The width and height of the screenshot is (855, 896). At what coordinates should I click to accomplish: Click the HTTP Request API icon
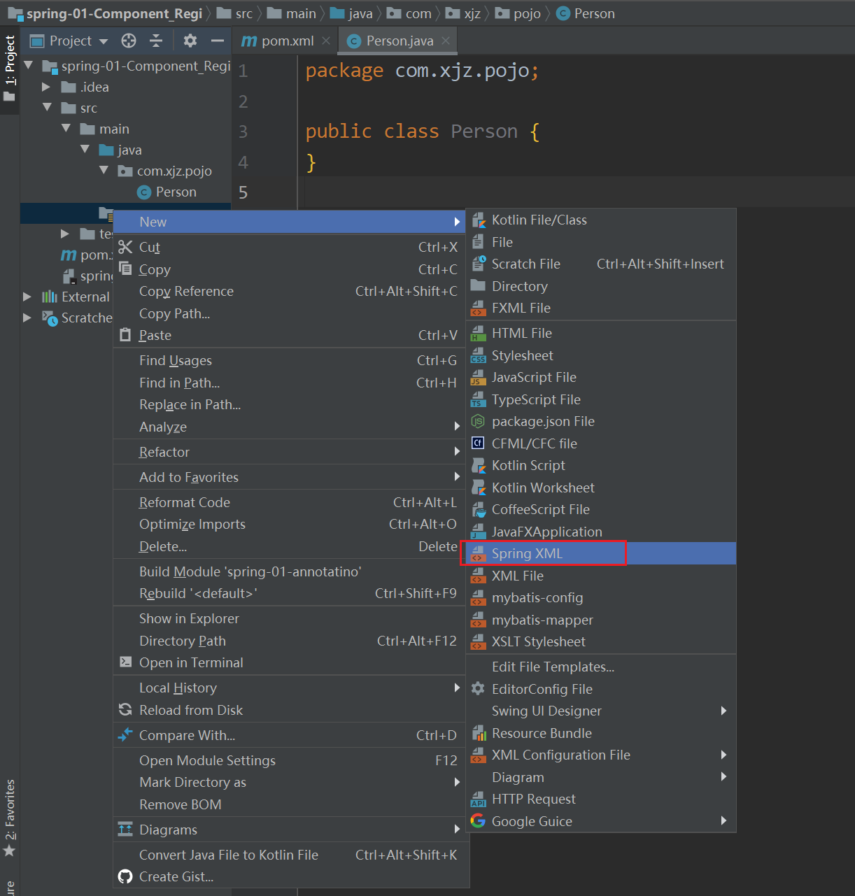(x=479, y=799)
